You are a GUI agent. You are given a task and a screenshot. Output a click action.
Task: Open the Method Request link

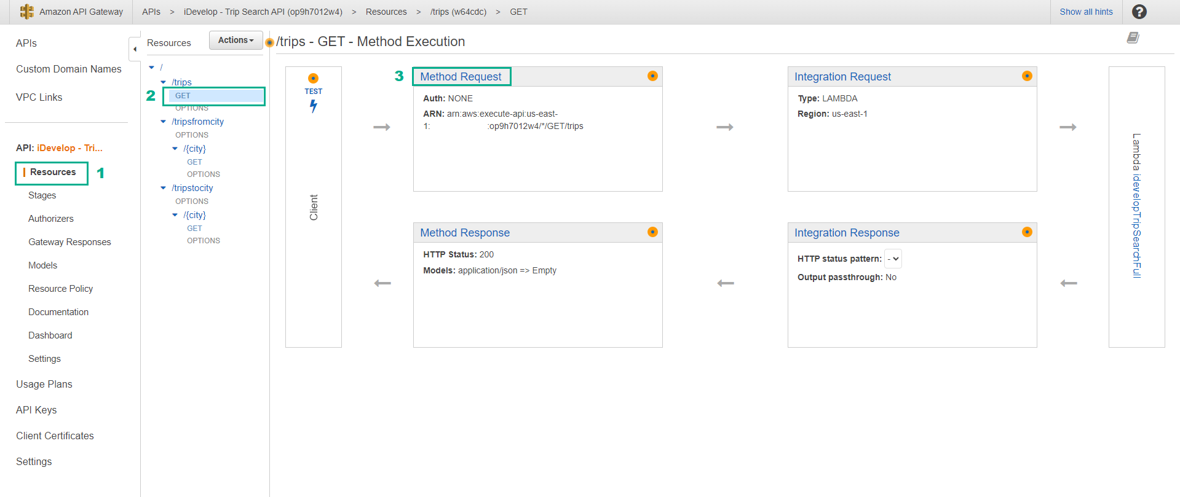(x=461, y=77)
